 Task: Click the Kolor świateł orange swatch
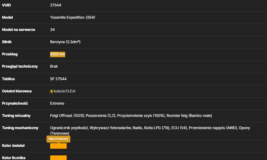coord(58,146)
